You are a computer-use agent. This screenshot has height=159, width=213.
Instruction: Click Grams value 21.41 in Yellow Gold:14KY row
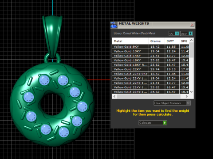(x=155, y=56)
